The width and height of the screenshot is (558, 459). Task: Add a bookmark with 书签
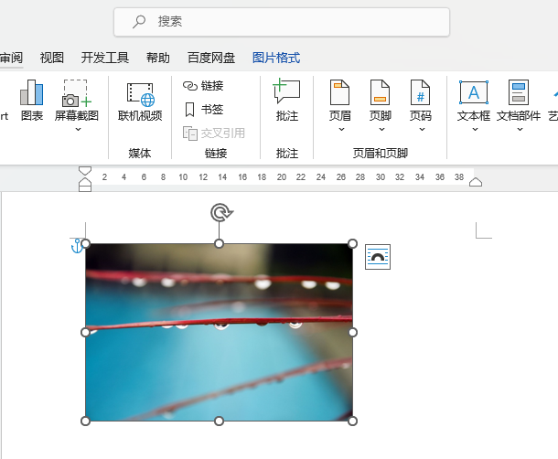pyautogui.click(x=204, y=109)
